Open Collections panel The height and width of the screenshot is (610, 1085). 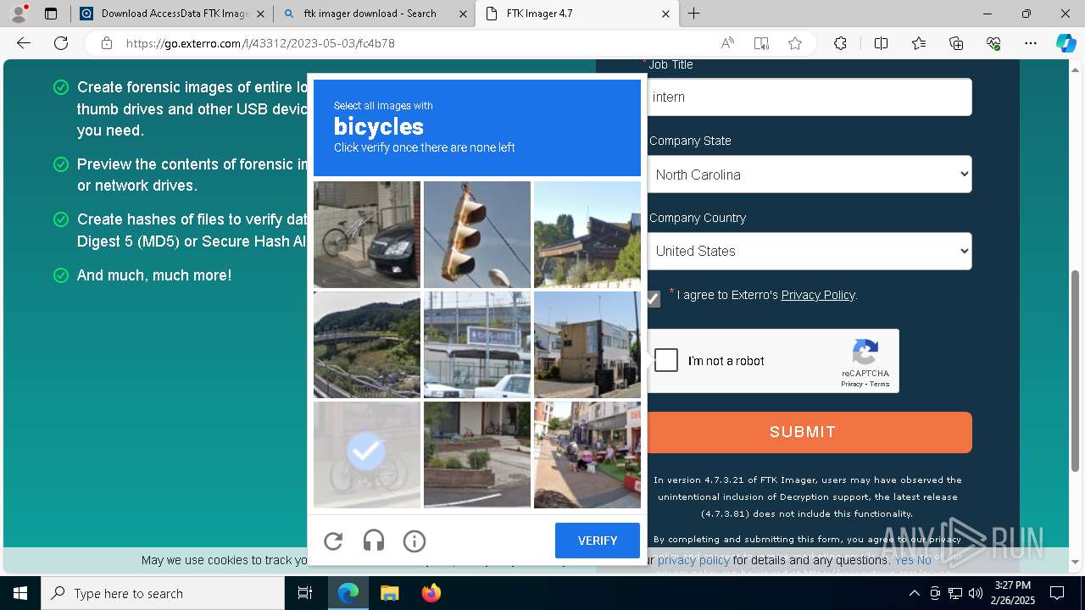click(956, 43)
